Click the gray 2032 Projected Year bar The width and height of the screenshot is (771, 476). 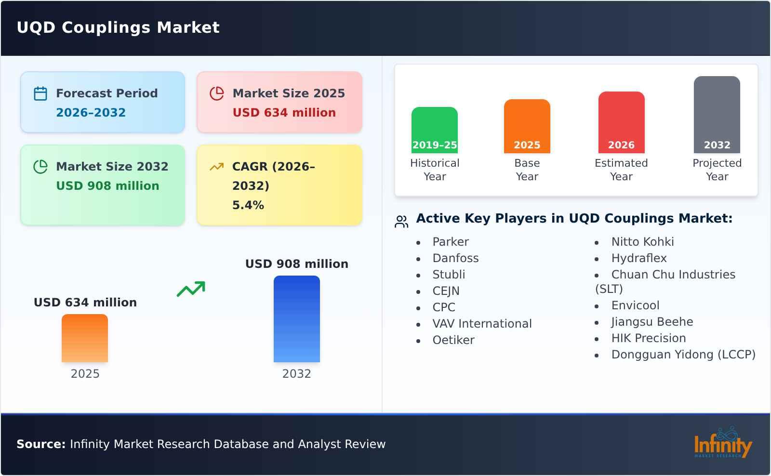717,115
